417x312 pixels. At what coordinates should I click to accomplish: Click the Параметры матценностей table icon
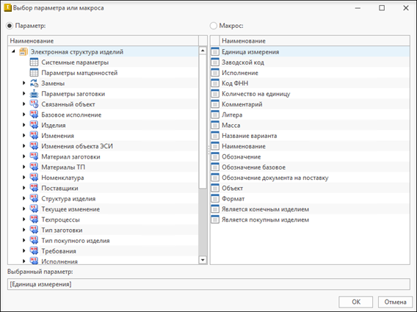pyautogui.click(x=34, y=73)
